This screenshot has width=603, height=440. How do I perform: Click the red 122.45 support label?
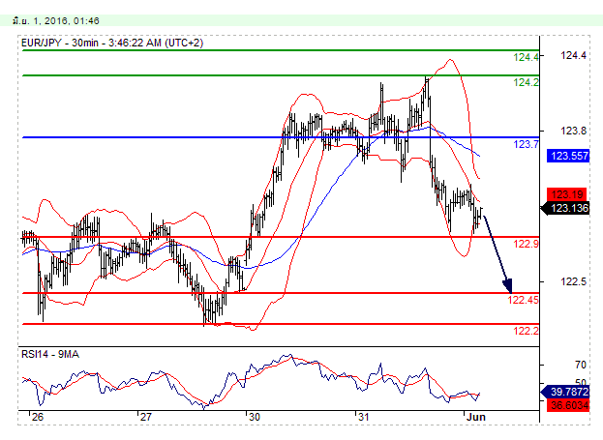523,300
